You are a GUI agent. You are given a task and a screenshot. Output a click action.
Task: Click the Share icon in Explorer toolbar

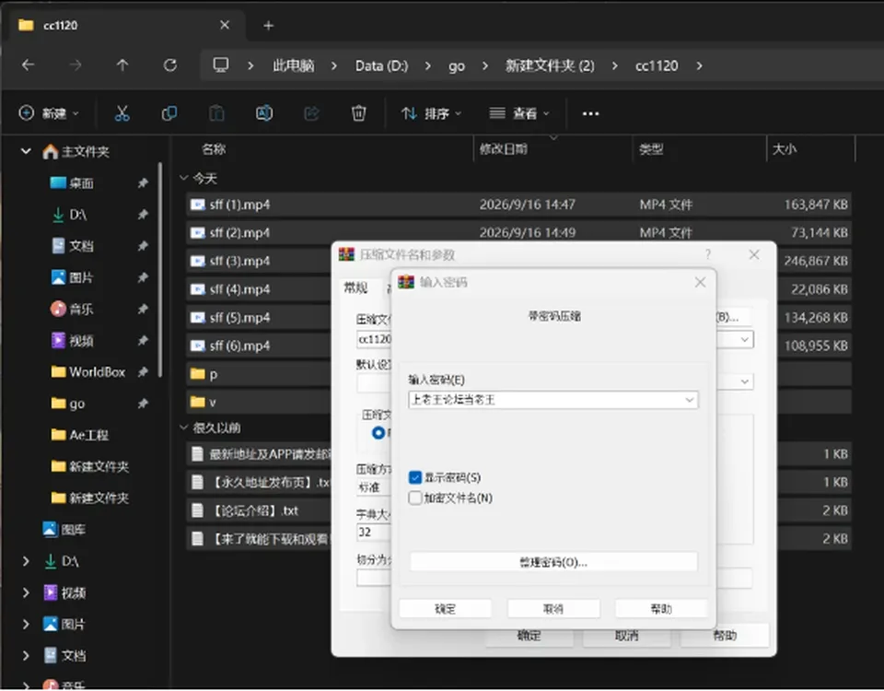click(312, 113)
